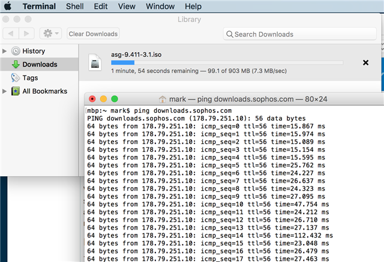
Task: Cancel the asg-9.411-3.1.iso download
Action: [365, 62]
